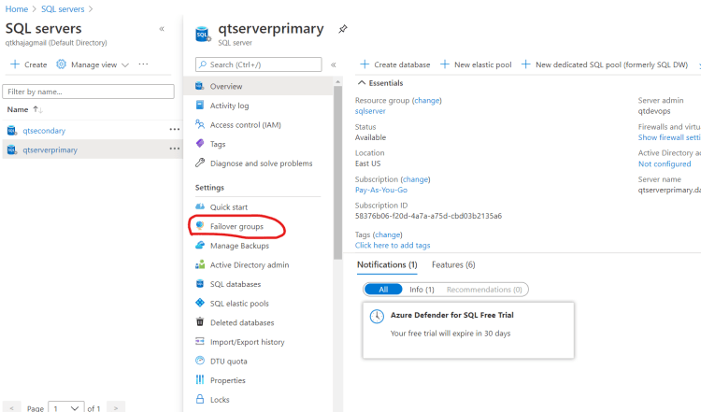Focus the Filter by name field
Screen dimensions: 701x412
tap(88, 92)
